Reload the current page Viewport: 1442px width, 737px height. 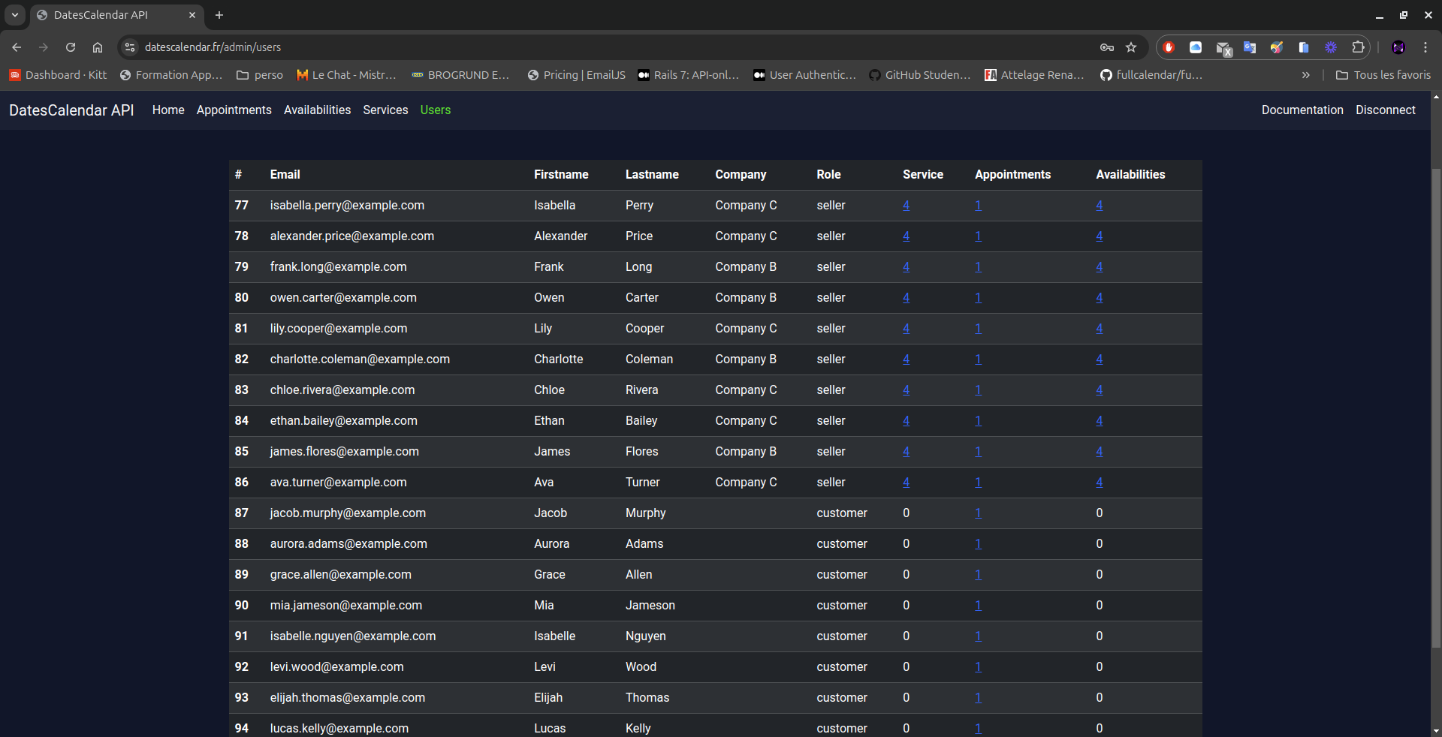pos(71,47)
